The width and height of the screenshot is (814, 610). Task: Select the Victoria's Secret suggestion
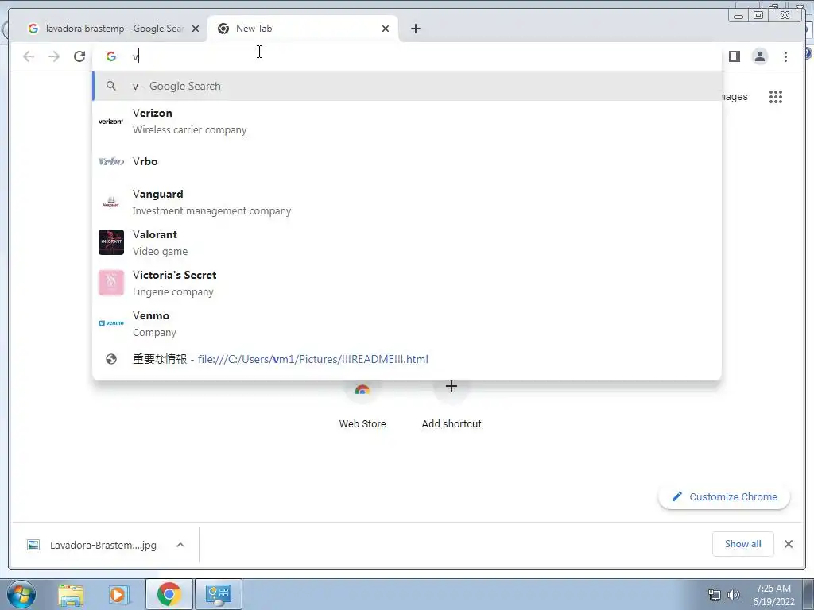407,284
